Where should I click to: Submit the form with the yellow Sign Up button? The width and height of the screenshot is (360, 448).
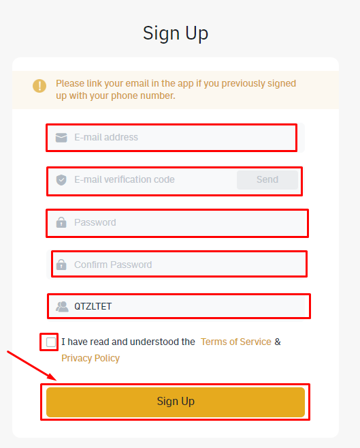click(176, 402)
